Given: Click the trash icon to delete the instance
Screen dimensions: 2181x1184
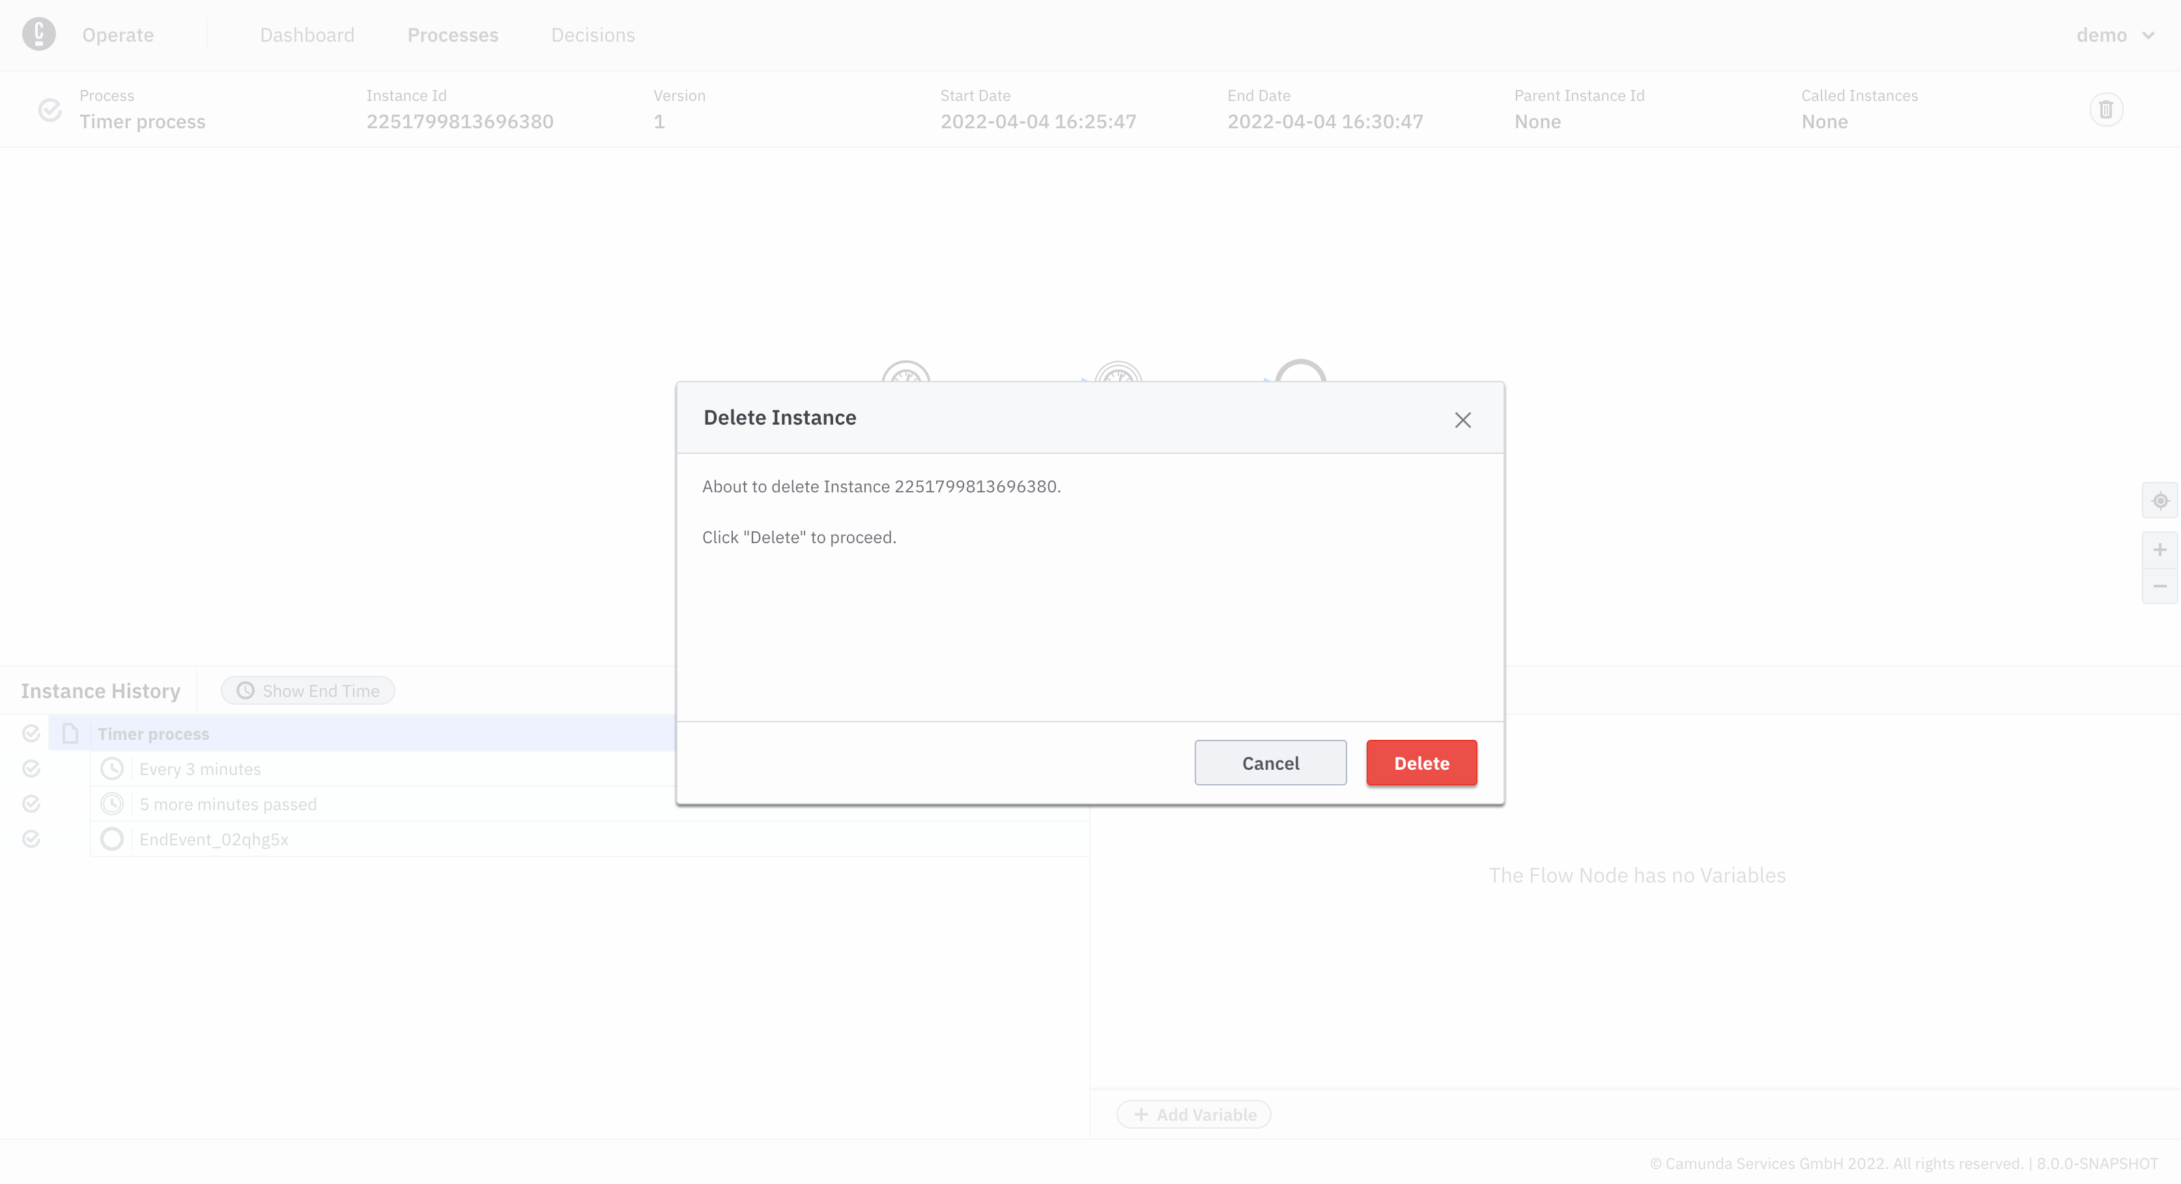Looking at the screenshot, I should [2107, 109].
